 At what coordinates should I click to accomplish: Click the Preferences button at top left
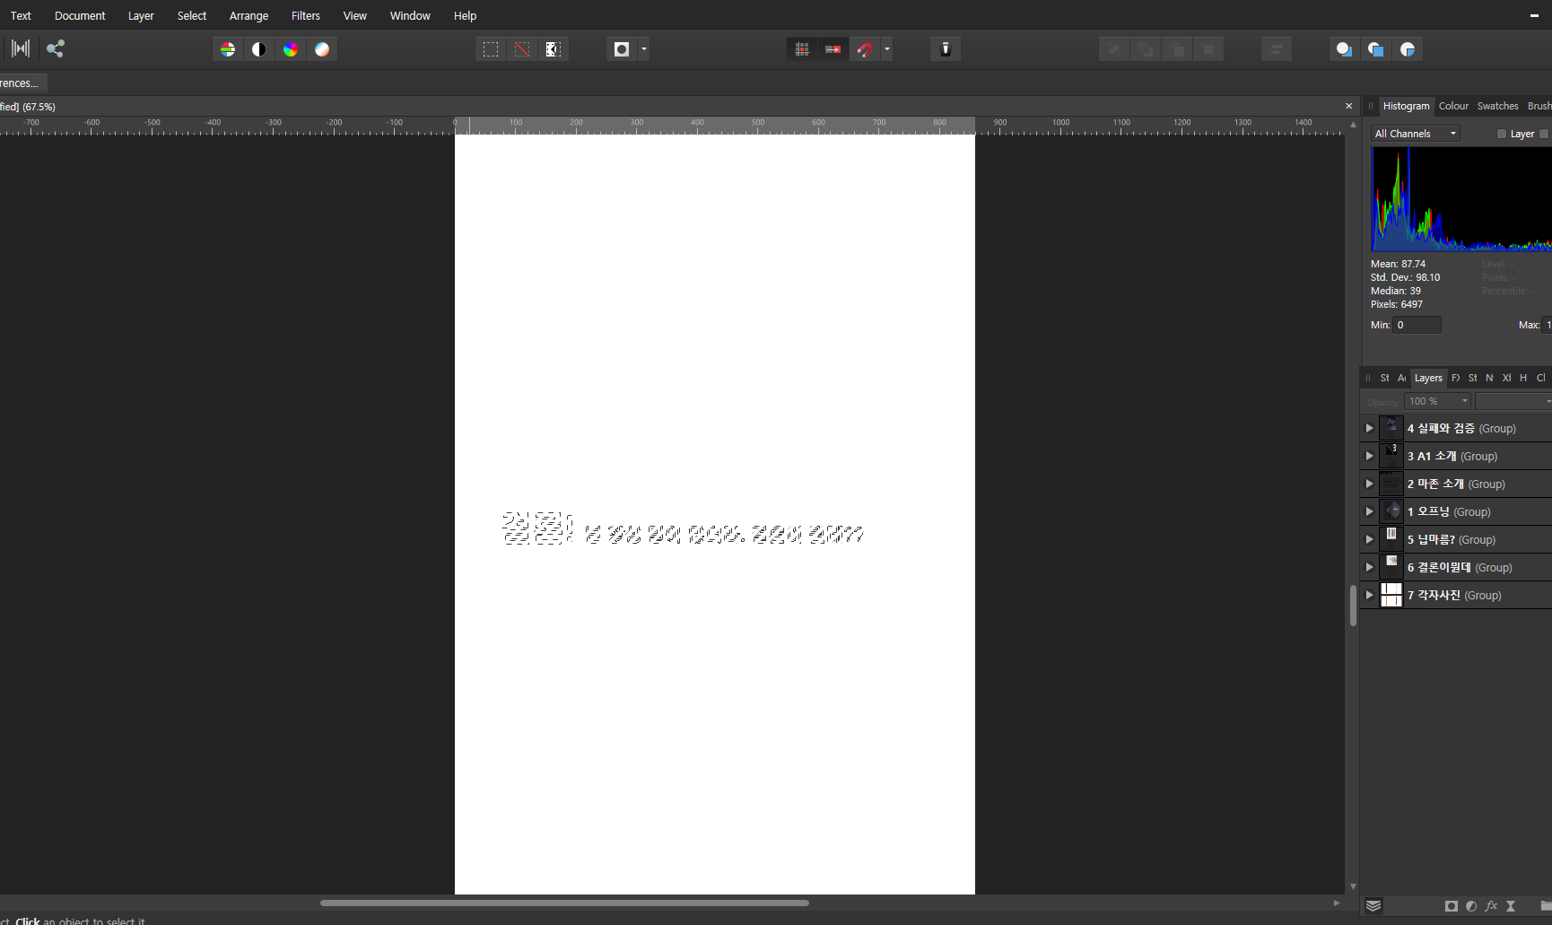[x=22, y=83]
